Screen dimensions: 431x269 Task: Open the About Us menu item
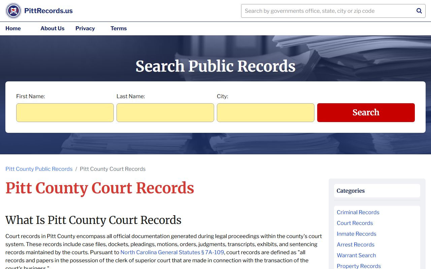[52, 29]
